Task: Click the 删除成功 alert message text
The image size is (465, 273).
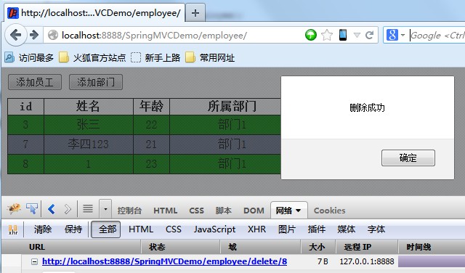Action: coord(367,107)
